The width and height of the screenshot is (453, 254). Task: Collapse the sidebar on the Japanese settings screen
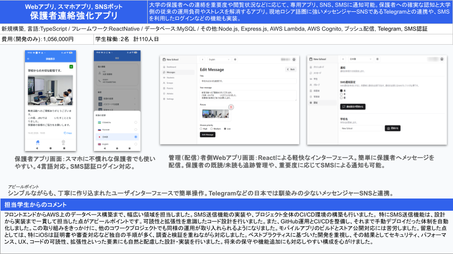(x=343, y=59)
